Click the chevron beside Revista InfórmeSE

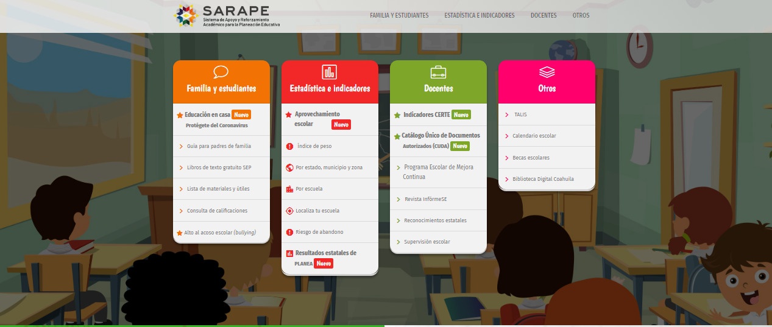398,199
